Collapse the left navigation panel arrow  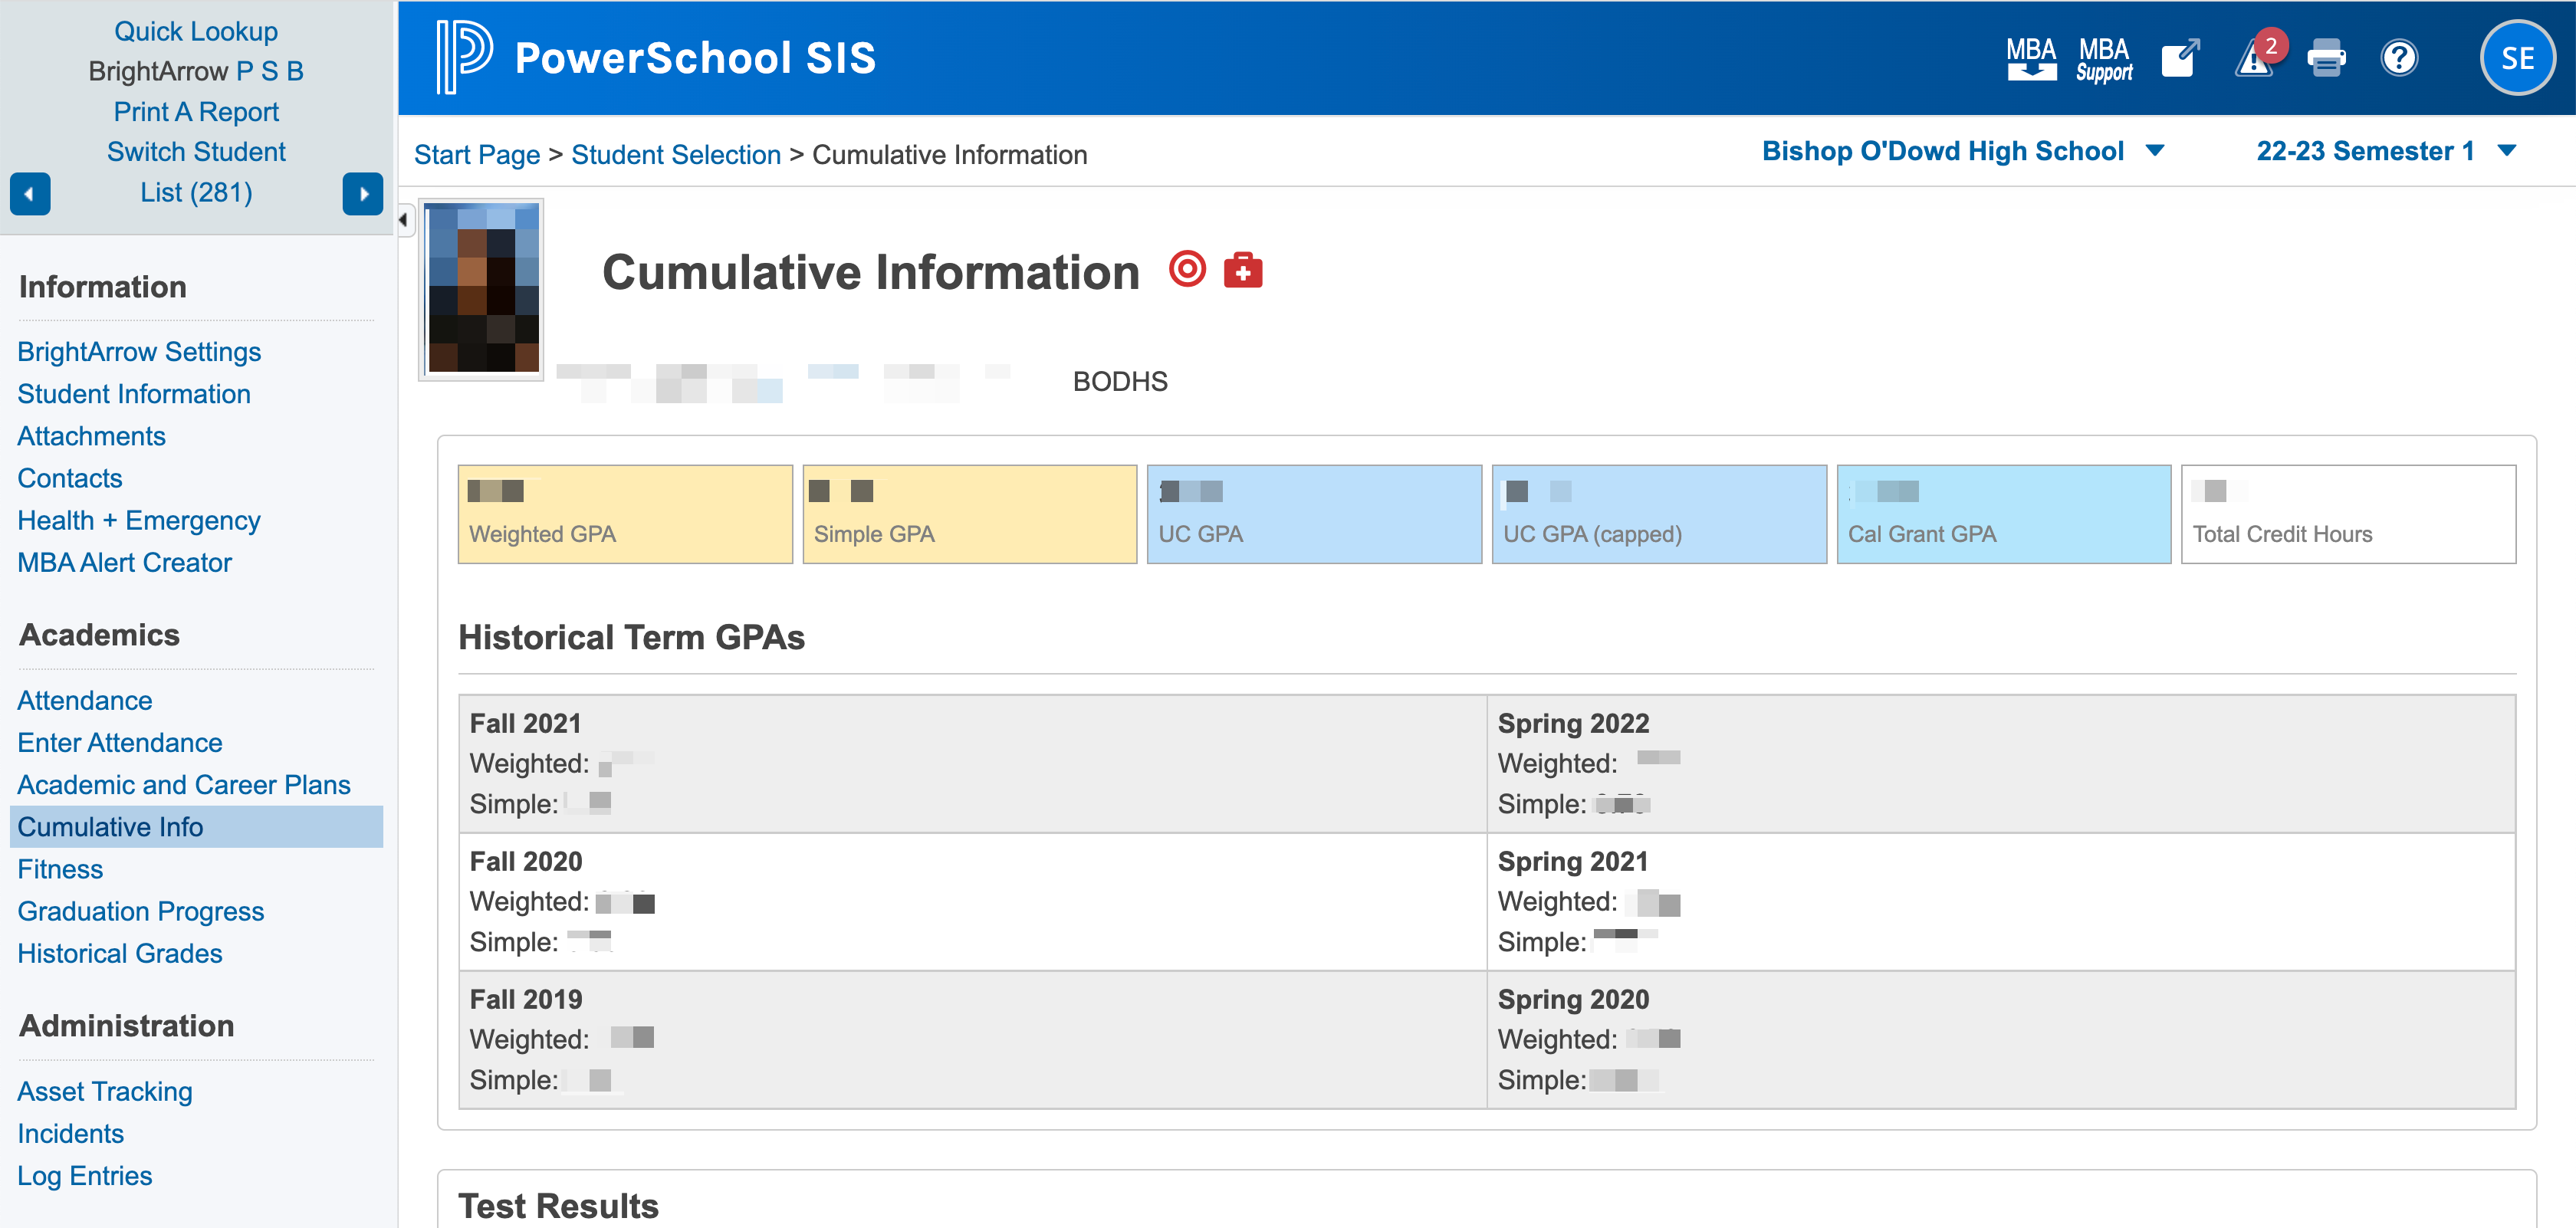pyautogui.click(x=404, y=220)
